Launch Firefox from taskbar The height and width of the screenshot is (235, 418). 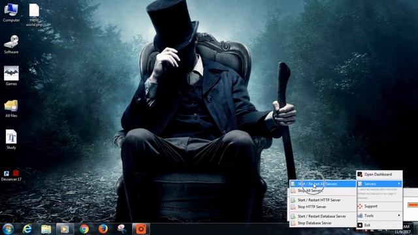[x=103, y=229]
